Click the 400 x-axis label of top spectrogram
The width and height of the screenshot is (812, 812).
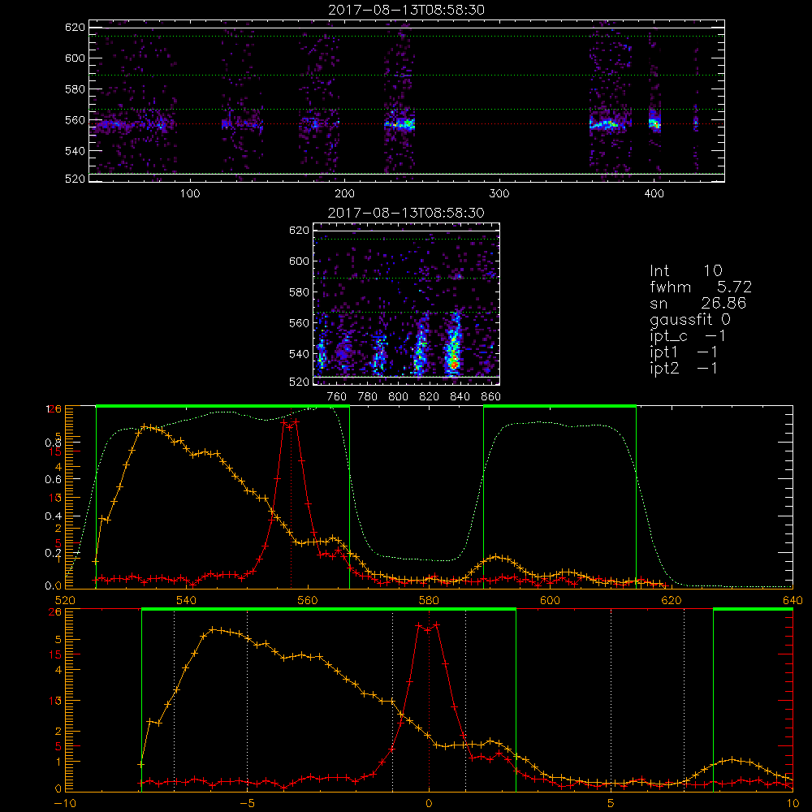[x=654, y=194]
